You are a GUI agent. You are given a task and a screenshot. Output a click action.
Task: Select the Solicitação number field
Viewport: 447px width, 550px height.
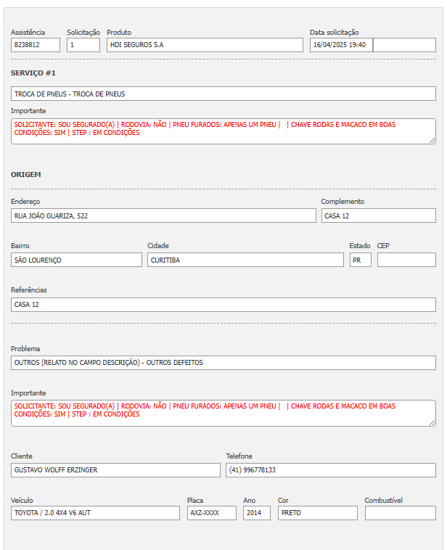pos(83,45)
